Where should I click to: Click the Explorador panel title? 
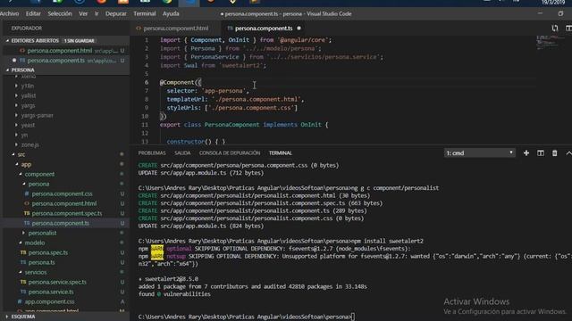coord(26,29)
